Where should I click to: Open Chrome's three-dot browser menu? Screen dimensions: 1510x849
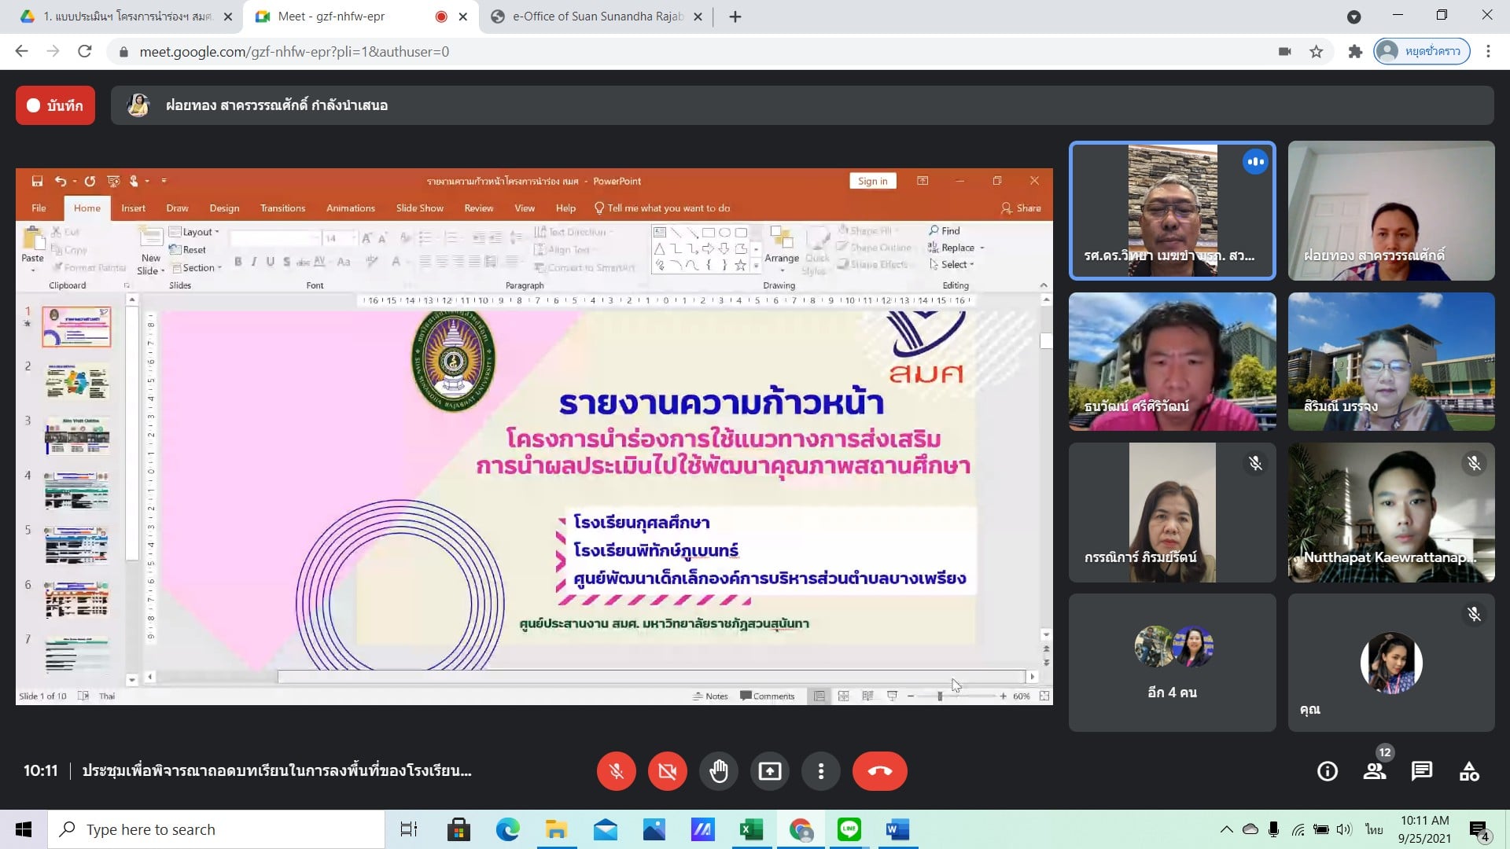(1488, 51)
